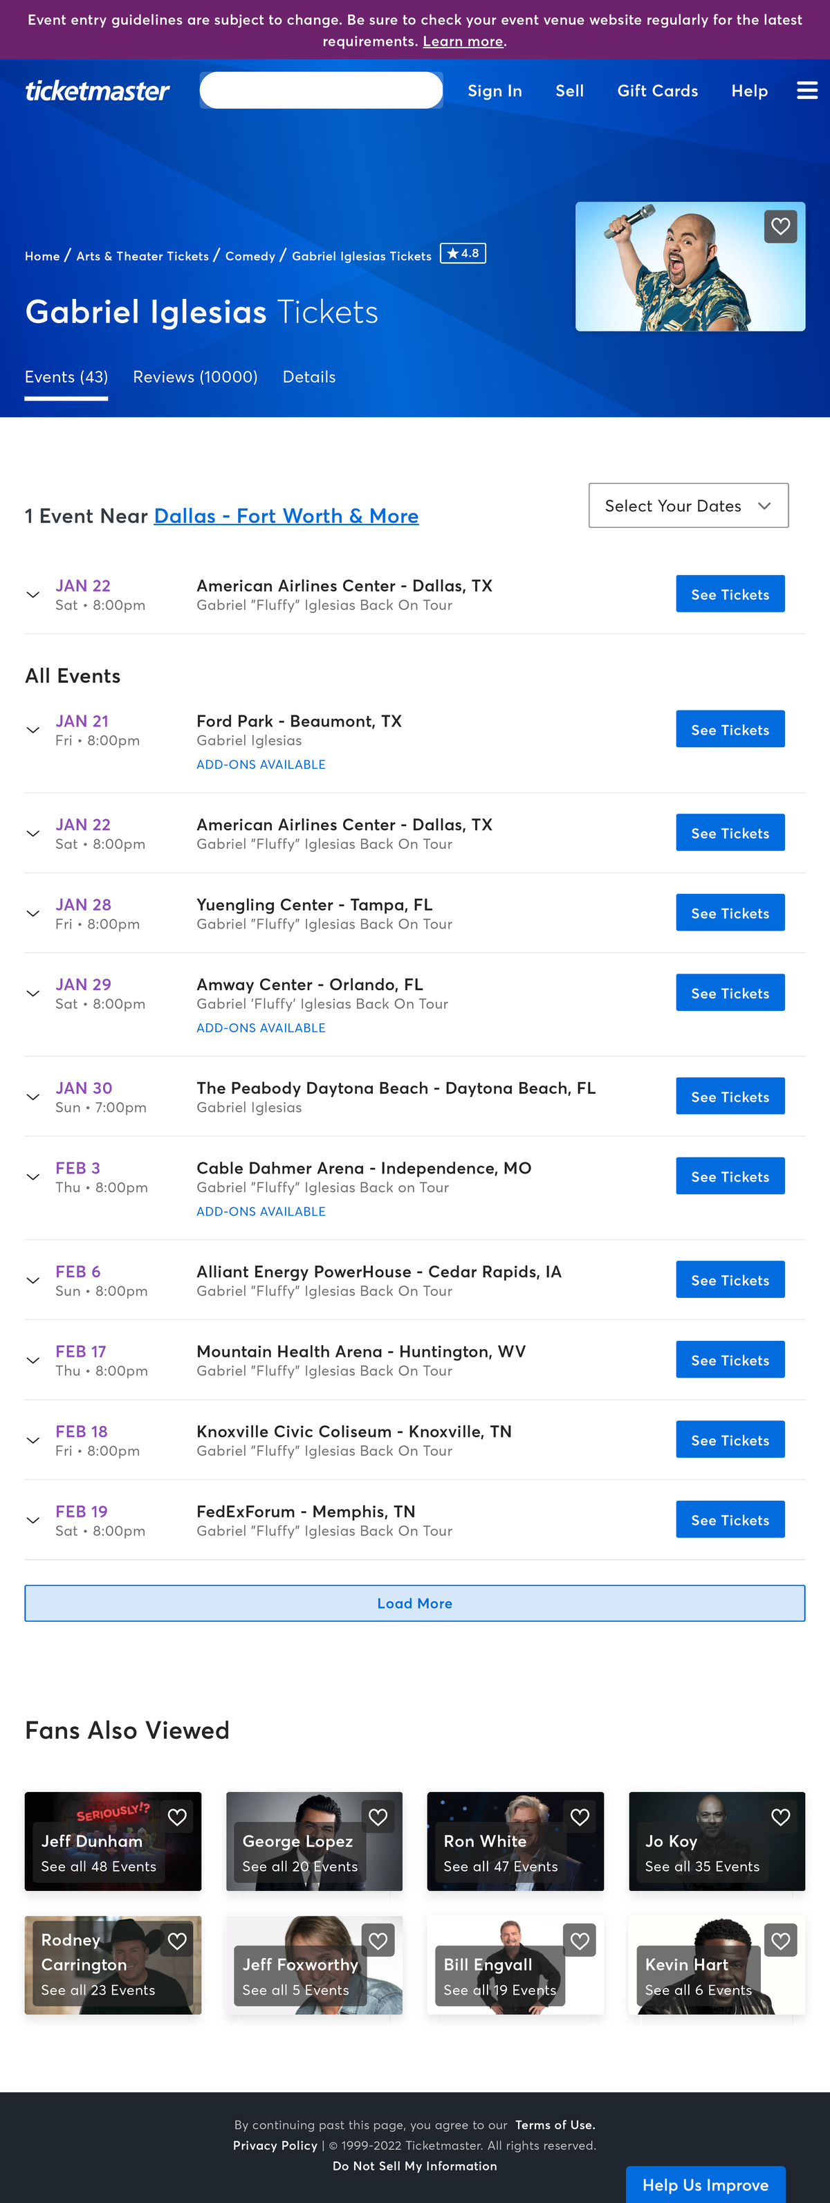
Task: Open the Dallas - Fort Worth & More link
Action: click(x=286, y=515)
